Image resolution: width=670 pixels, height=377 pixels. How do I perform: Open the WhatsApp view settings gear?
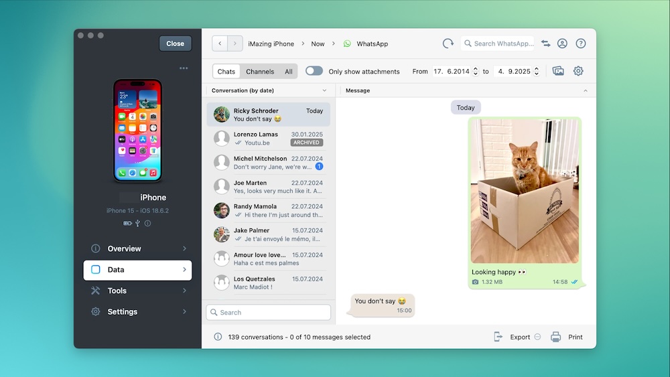pyautogui.click(x=578, y=71)
